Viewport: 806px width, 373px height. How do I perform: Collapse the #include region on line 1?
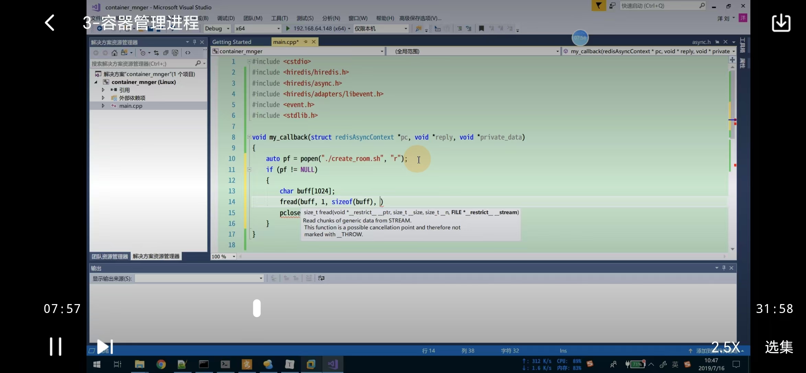(249, 62)
